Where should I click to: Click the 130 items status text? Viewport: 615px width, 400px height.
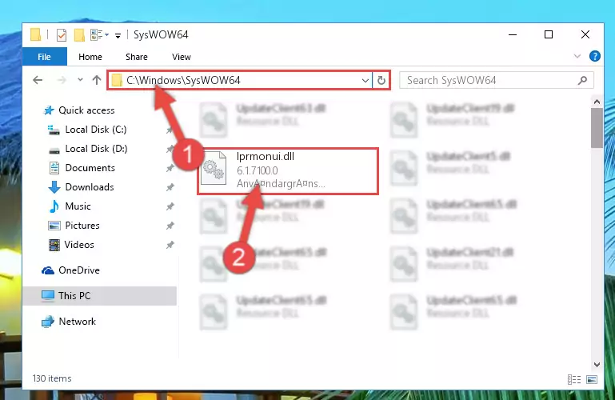(x=52, y=378)
